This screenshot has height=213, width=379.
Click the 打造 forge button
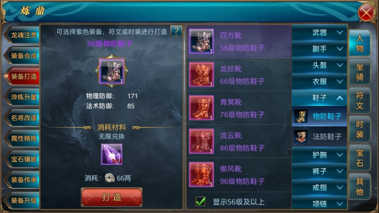point(112,197)
